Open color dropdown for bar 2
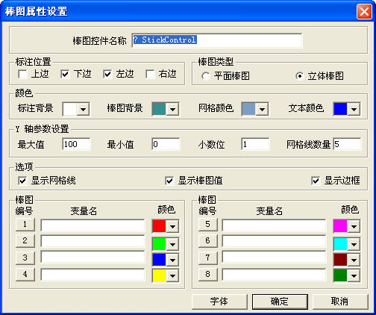Screen dimensions: 376x315 (172, 244)
